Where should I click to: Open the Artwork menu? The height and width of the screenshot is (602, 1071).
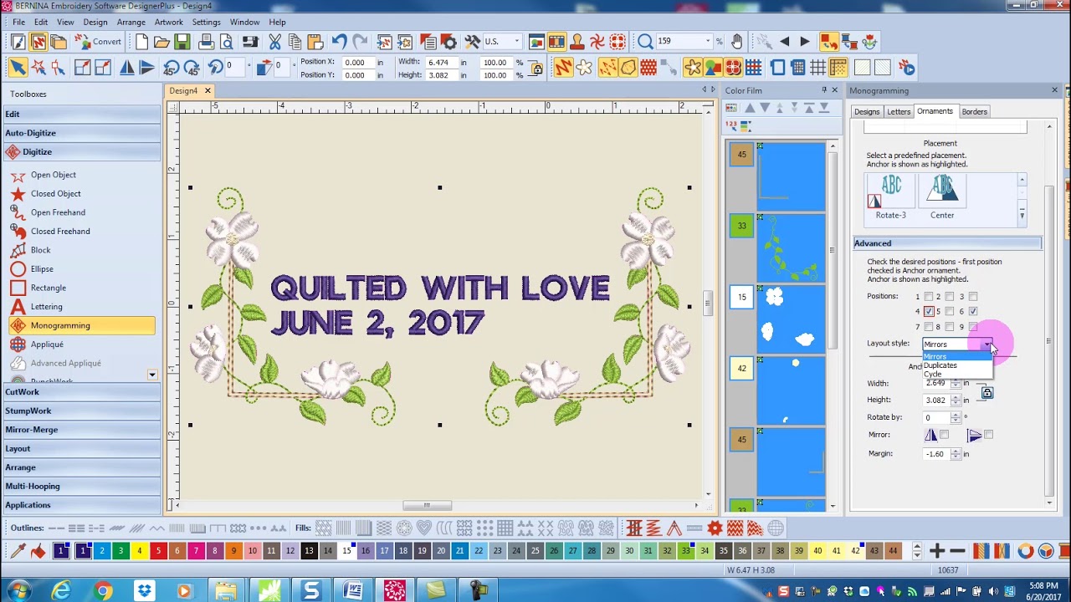168,22
